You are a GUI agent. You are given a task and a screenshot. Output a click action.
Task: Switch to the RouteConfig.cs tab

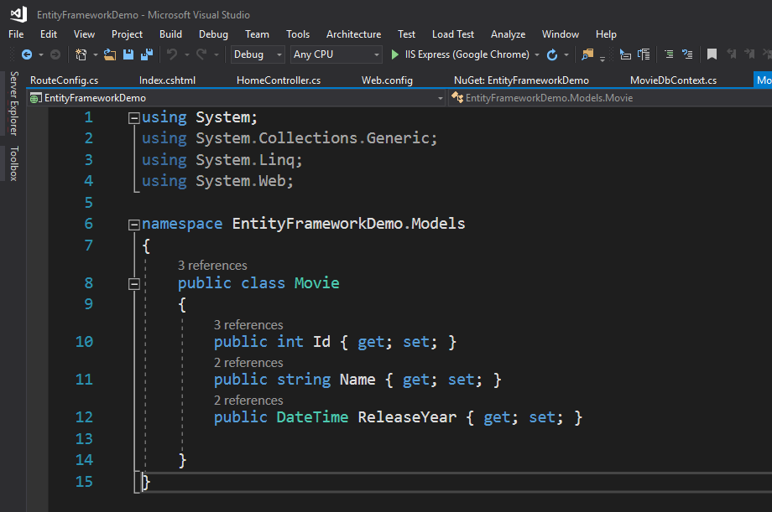pos(65,80)
